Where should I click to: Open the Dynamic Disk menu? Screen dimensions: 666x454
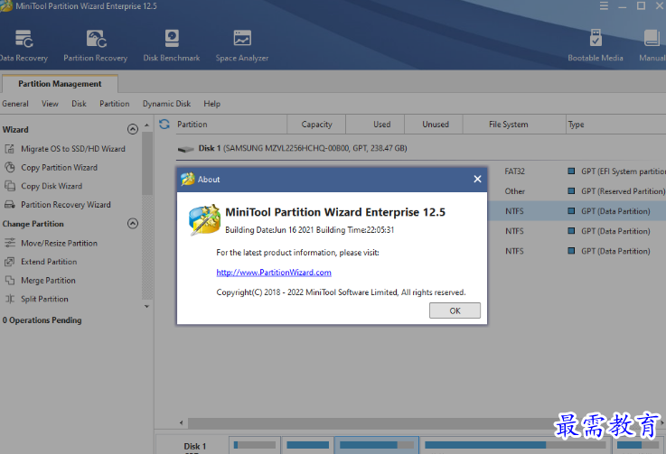[x=166, y=104]
